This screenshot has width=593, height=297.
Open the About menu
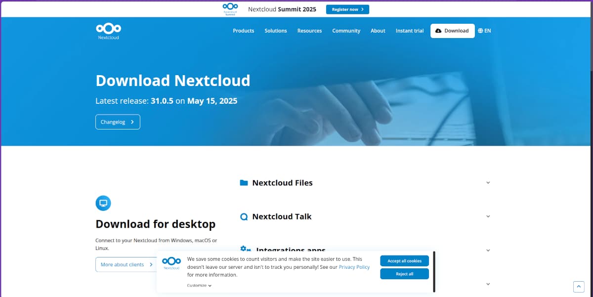point(378,31)
